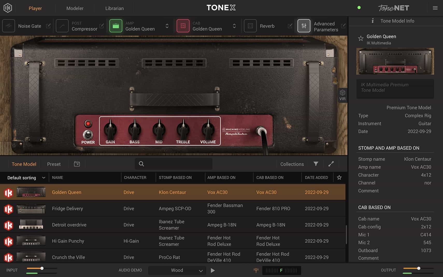Click the IK logo on the Hi Gain Punchy row
Screen dimensions: 443x277
[x=8, y=242]
